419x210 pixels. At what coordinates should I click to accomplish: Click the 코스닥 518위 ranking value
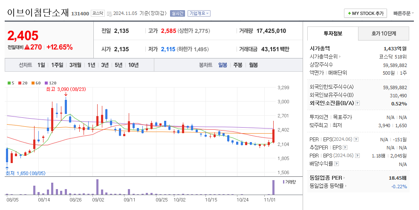tap(393, 57)
